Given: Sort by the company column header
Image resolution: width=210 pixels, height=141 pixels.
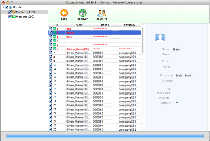Looking at the screenshot, I should (x=129, y=25).
